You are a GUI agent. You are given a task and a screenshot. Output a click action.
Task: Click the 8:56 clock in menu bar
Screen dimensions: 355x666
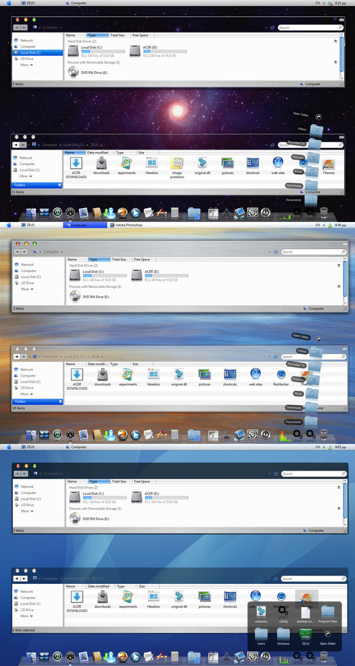pos(341,225)
